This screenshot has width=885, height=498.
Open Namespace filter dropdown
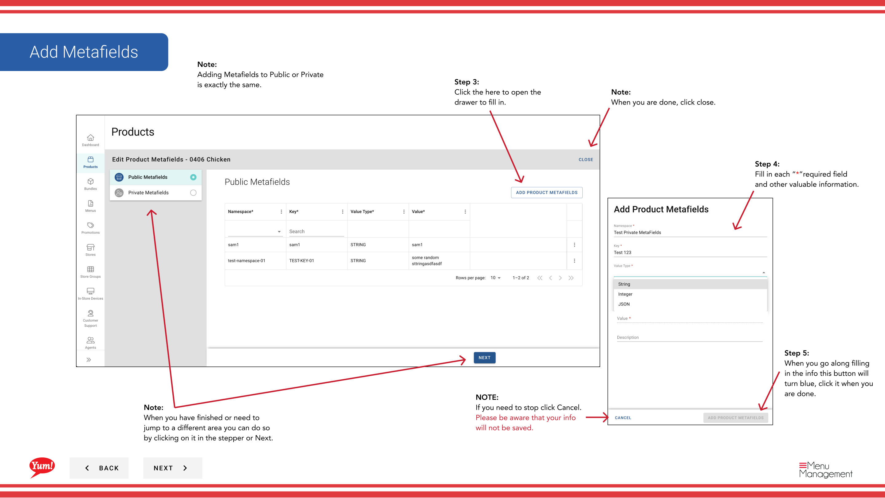coord(255,232)
